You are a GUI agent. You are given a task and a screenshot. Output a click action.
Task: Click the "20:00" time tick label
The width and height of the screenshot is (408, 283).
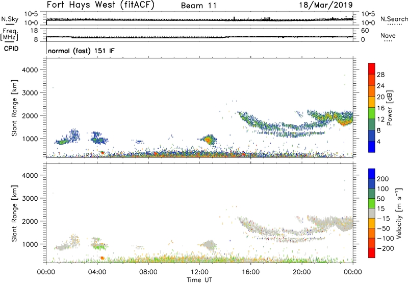(x=301, y=272)
